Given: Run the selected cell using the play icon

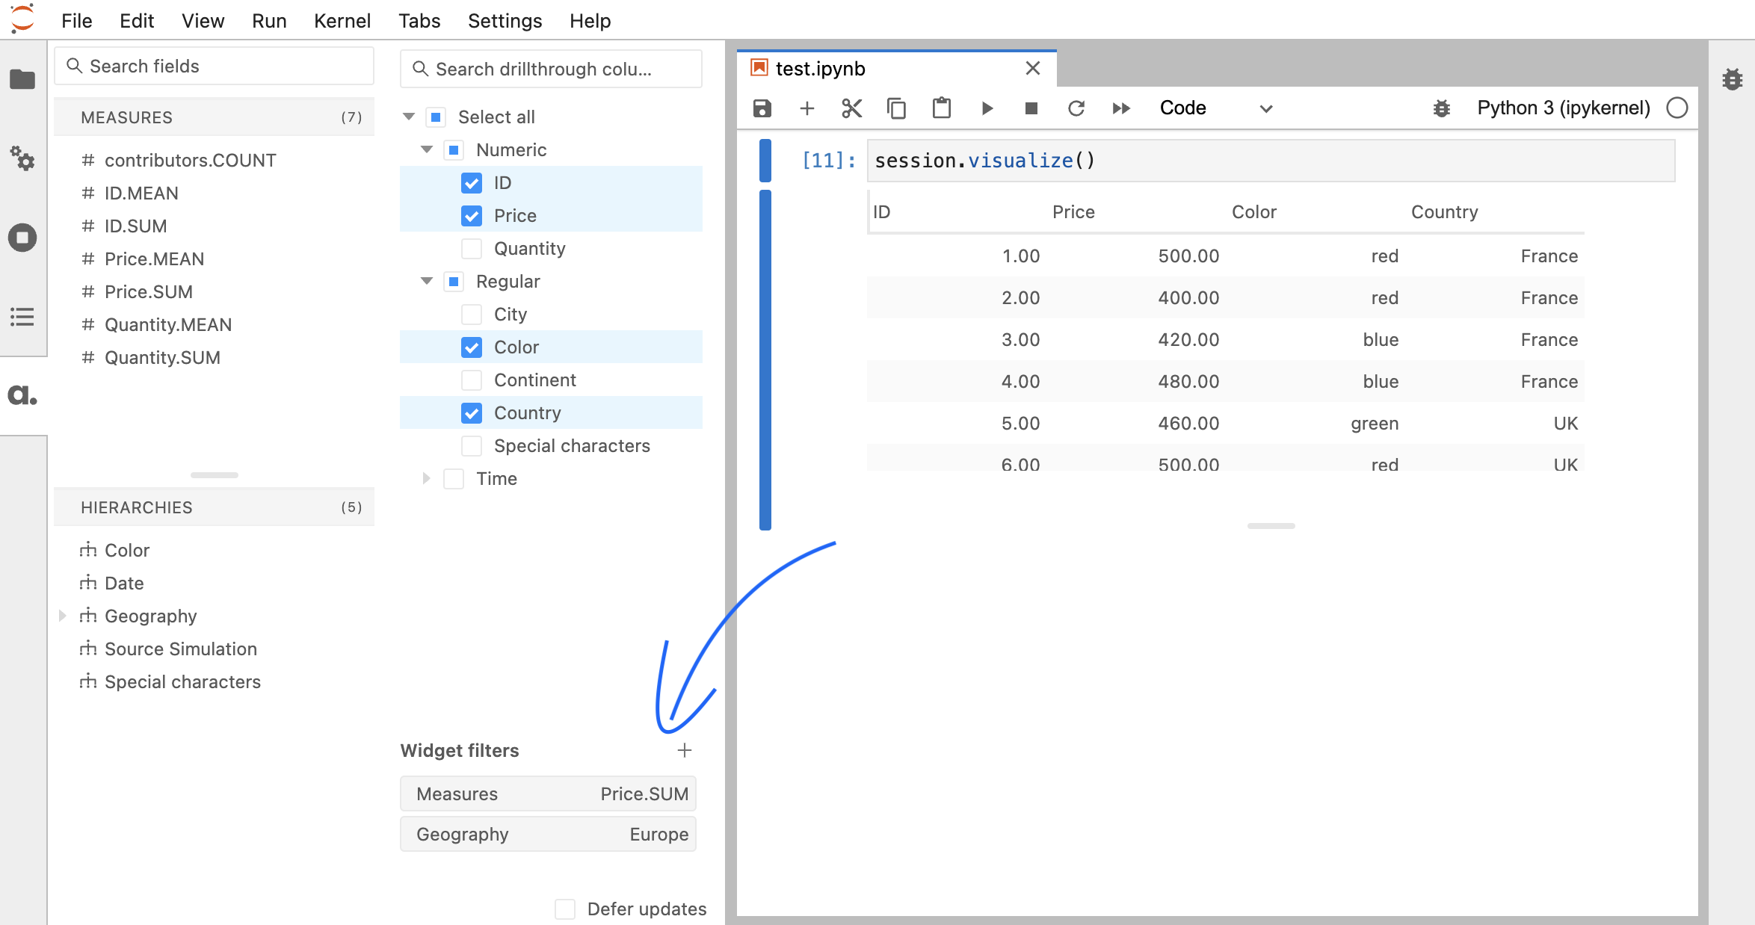Looking at the screenshot, I should pos(987,108).
